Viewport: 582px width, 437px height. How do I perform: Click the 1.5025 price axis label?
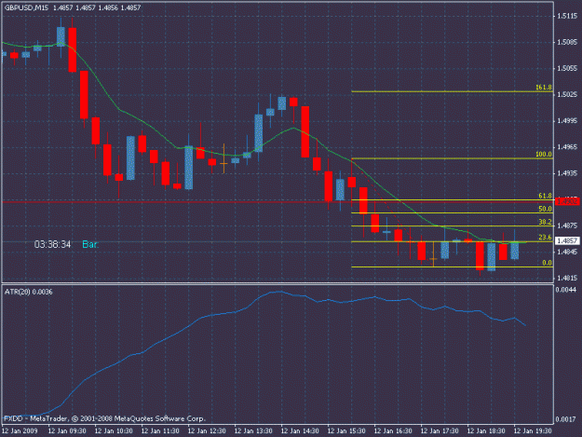[x=567, y=95]
